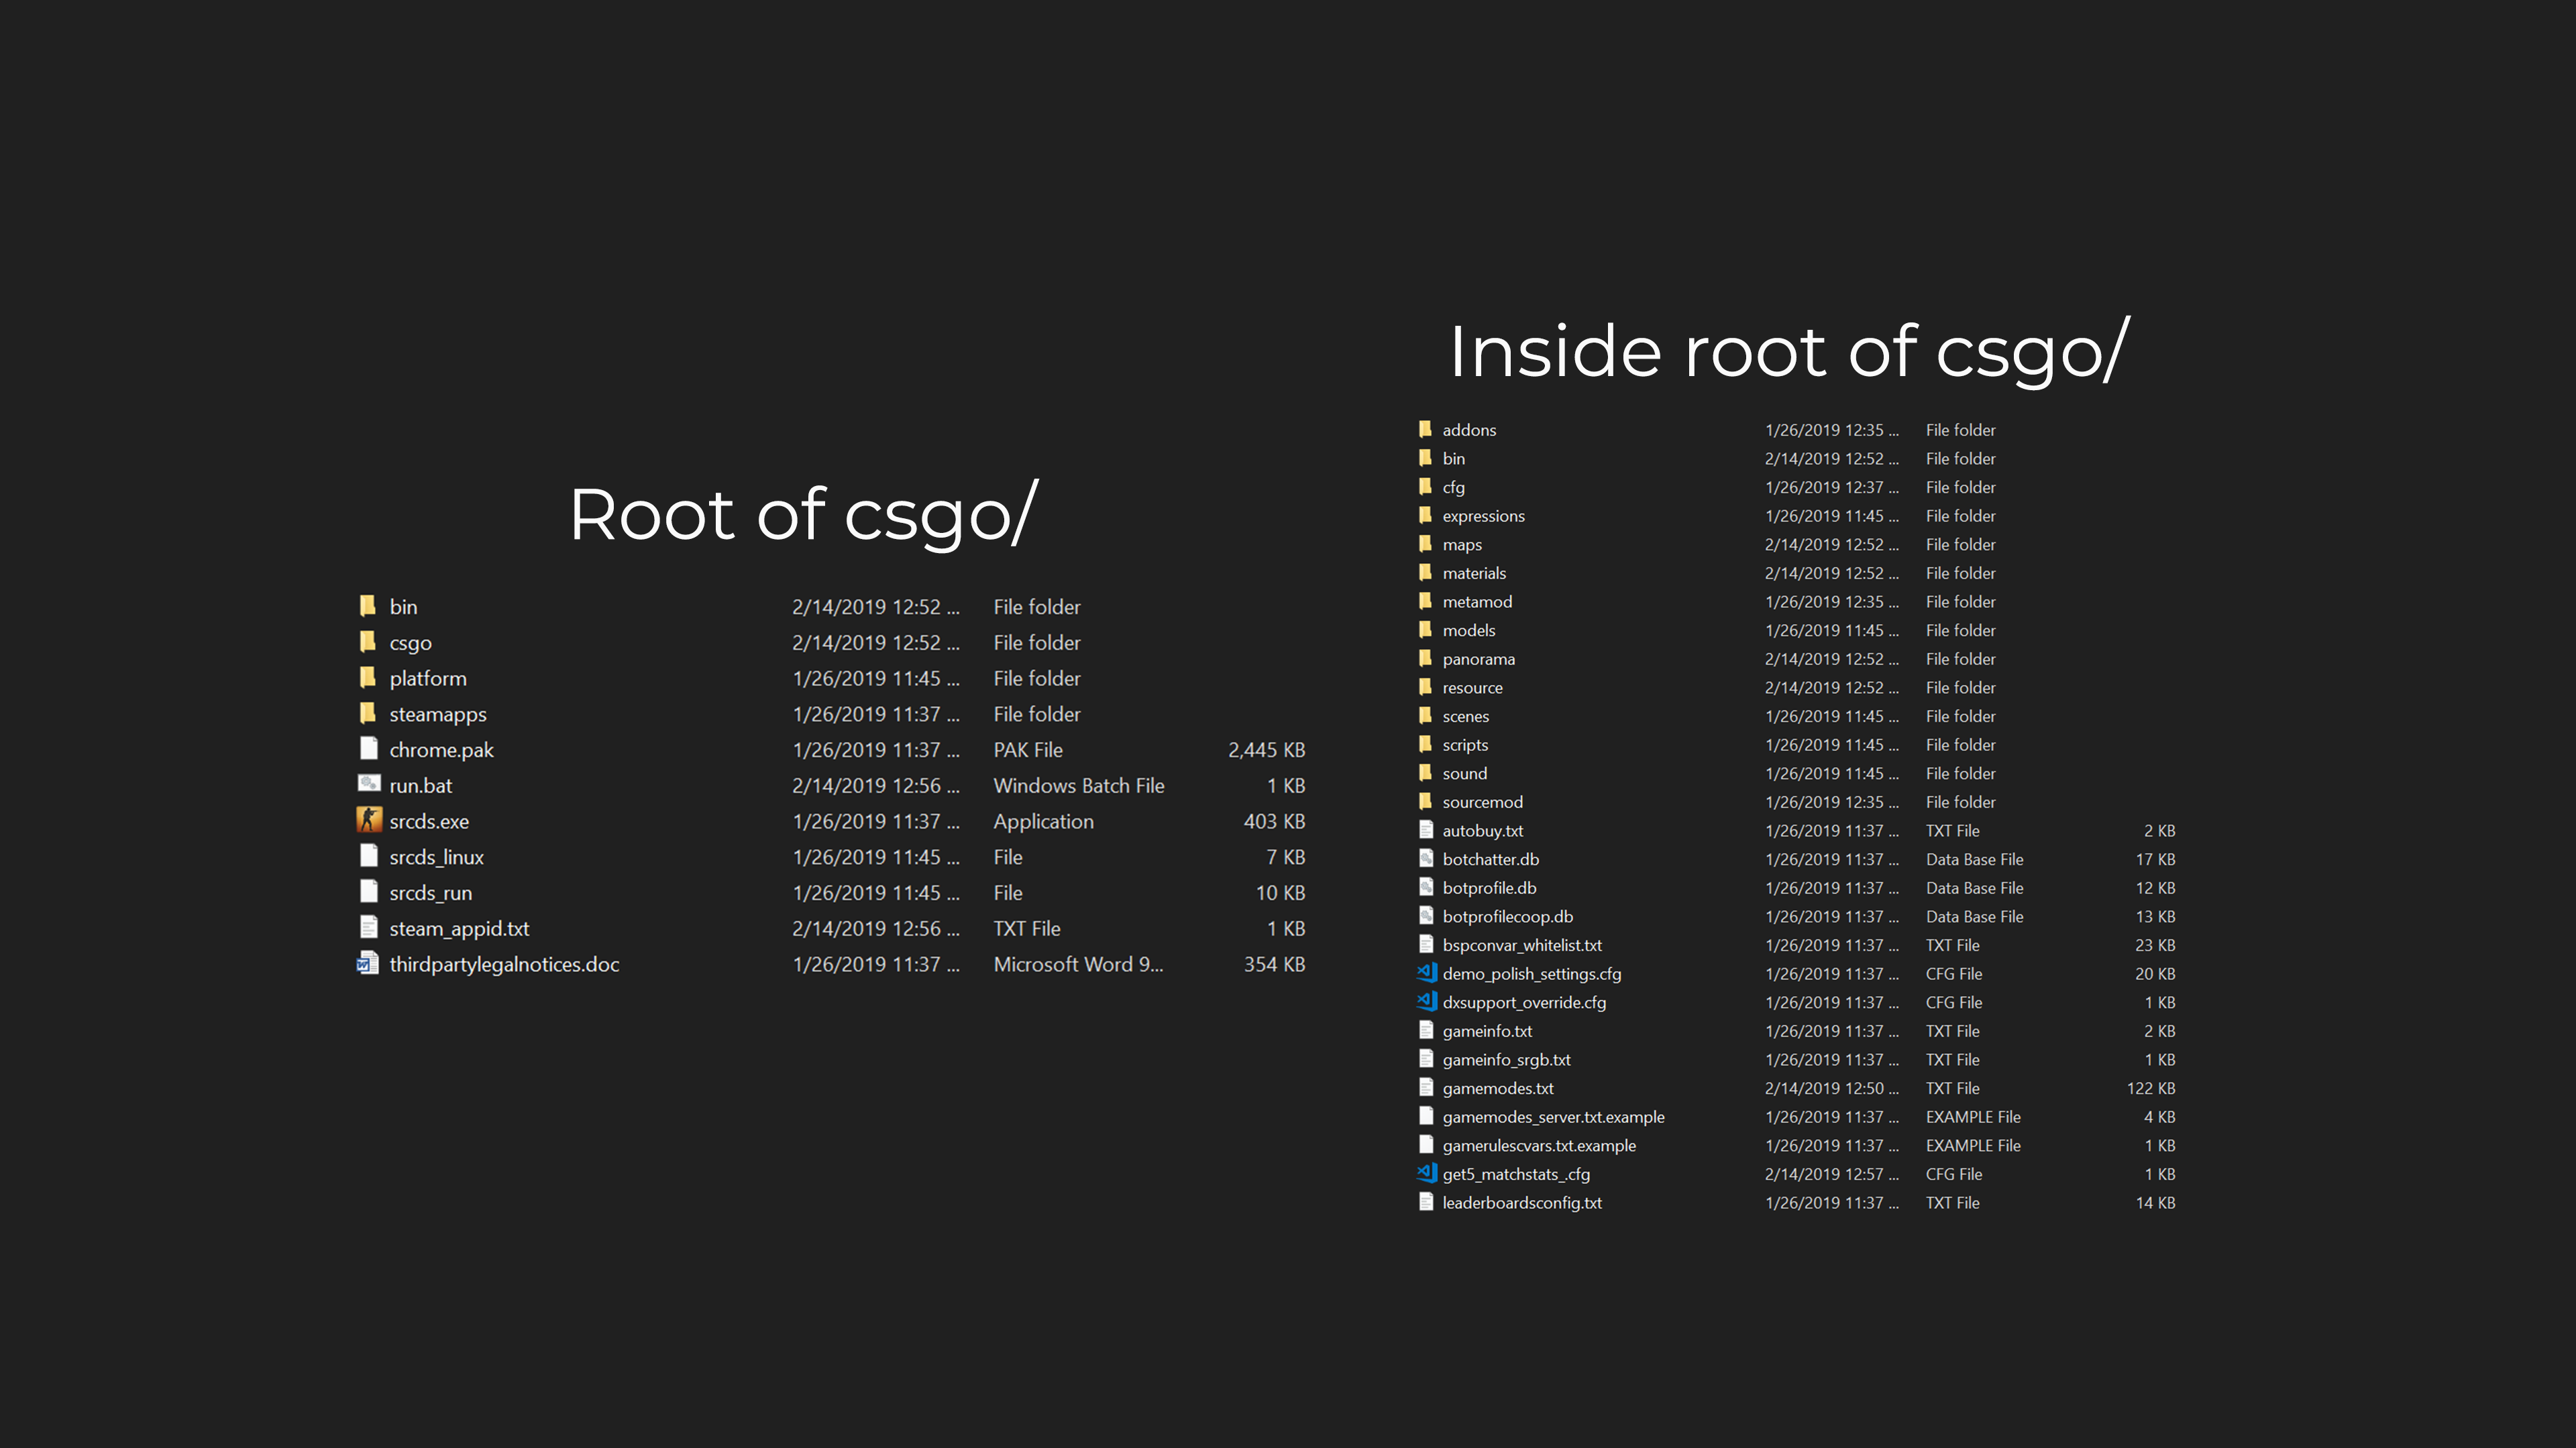Click the platform folder name
The image size is (2576, 1448).
point(428,678)
